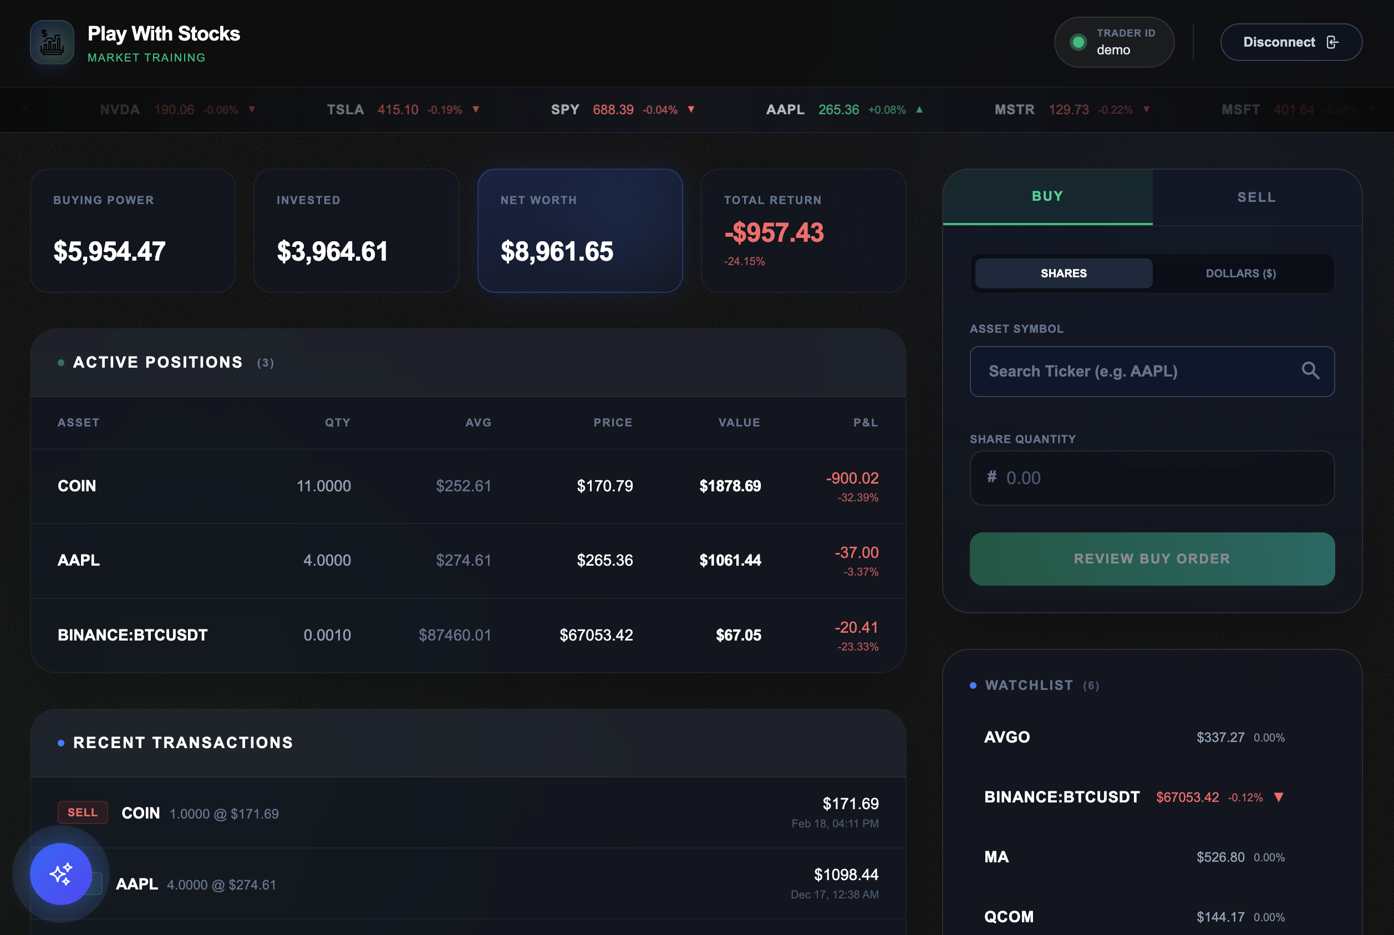Open the Buy tab
The image size is (1394, 935).
point(1047,197)
